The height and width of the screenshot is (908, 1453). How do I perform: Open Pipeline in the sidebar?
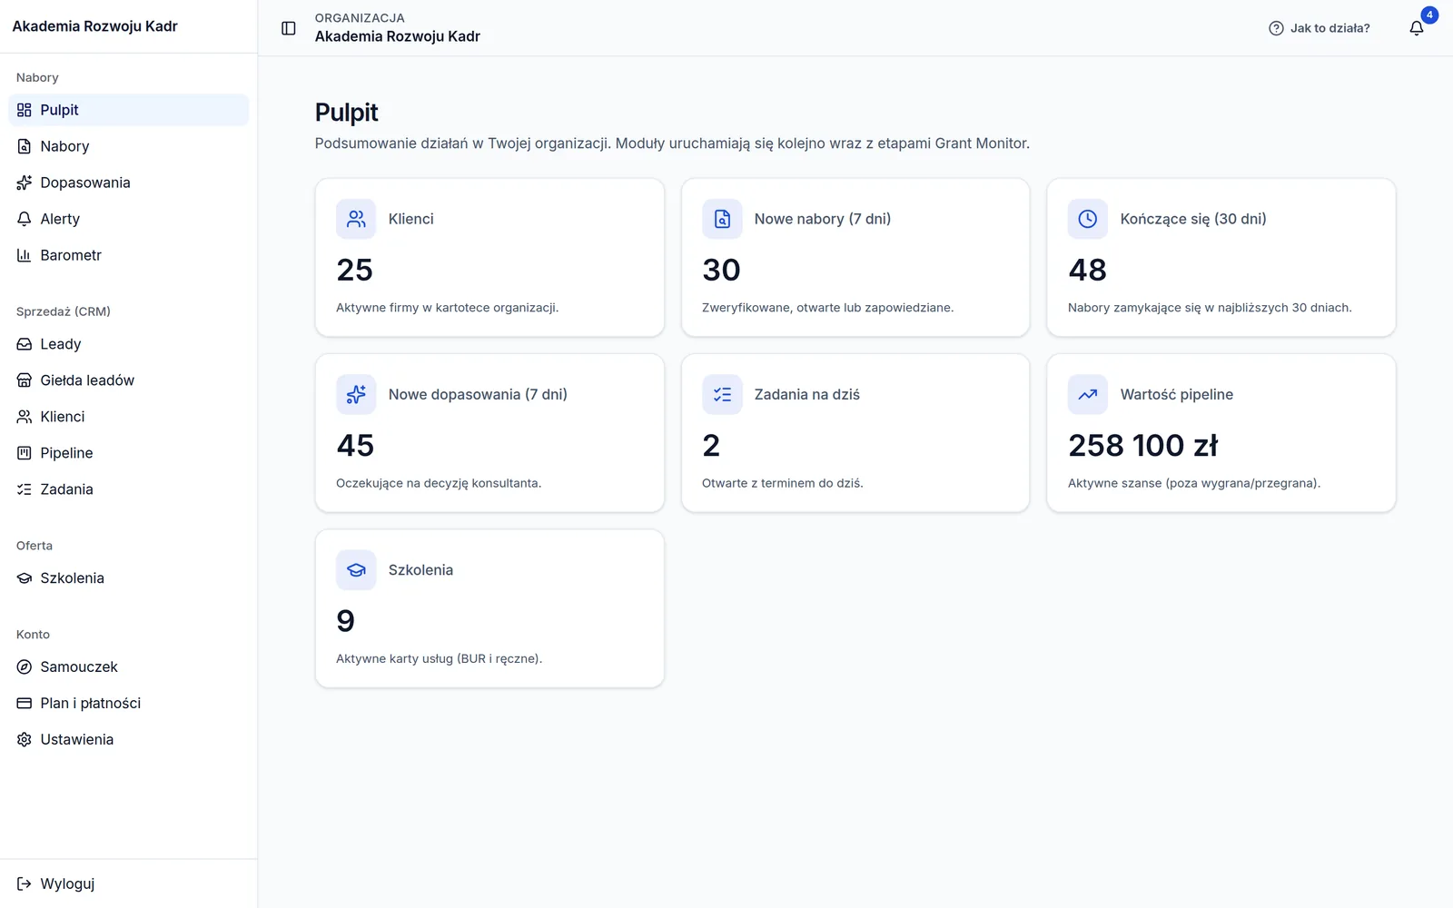pyautogui.click(x=128, y=453)
